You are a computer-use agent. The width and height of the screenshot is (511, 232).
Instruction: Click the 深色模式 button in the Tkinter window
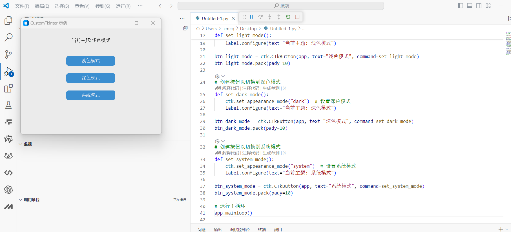pos(91,78)
